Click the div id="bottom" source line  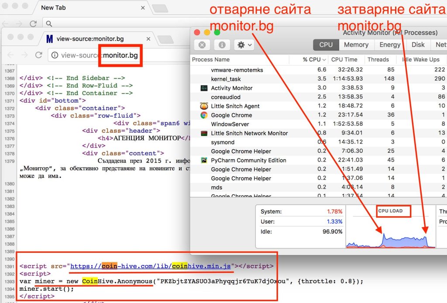53,100
